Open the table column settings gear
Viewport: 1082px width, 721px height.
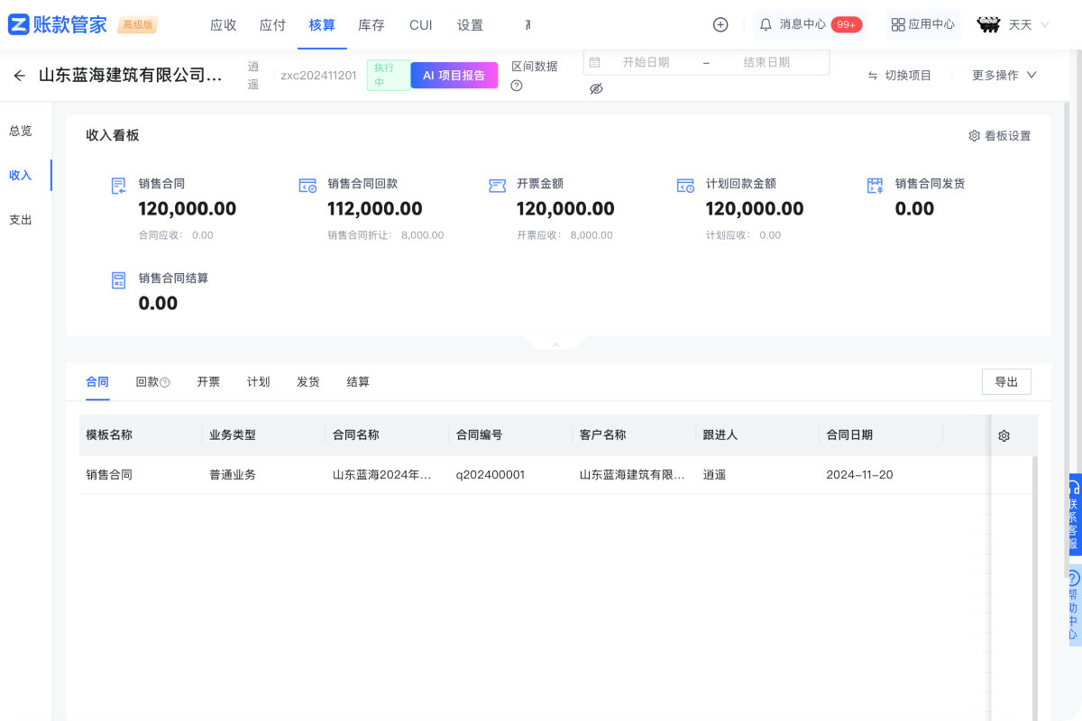(x=1004, y=435)
